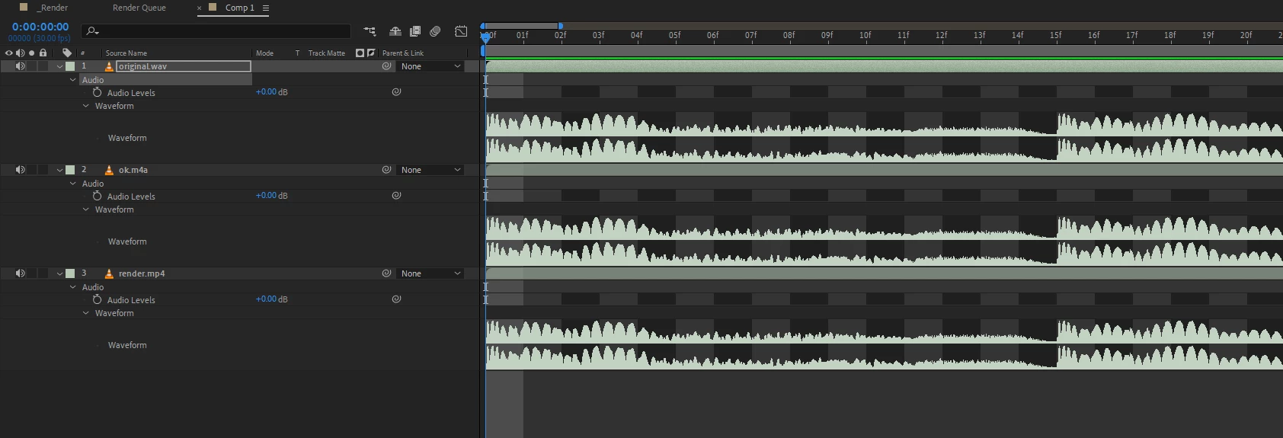Toggle Motion Blur for all layers

point(435,31)
